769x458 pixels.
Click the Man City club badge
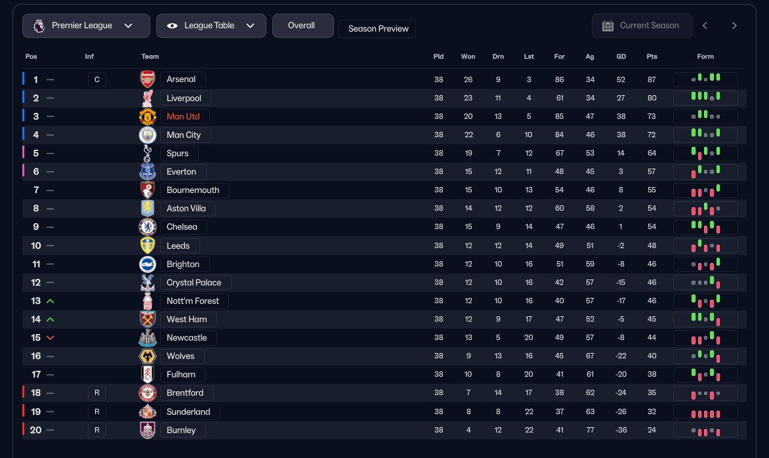pyautogui.click(x=148, y=135)
